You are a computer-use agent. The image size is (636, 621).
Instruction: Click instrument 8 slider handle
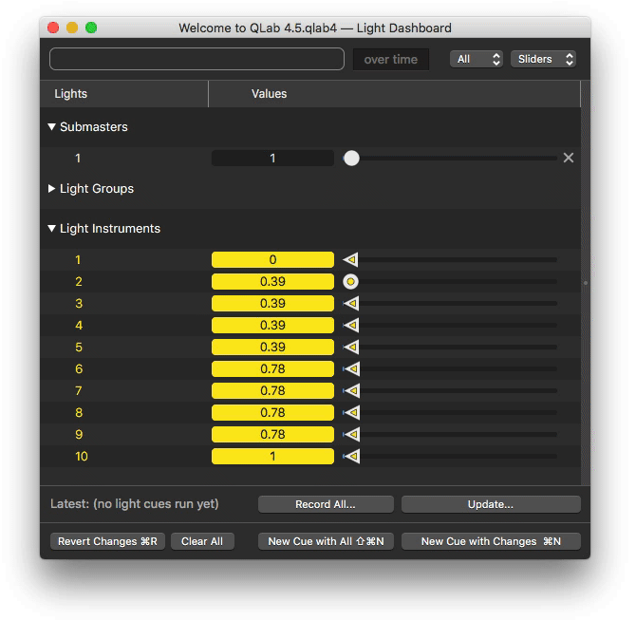coord(351,413)
